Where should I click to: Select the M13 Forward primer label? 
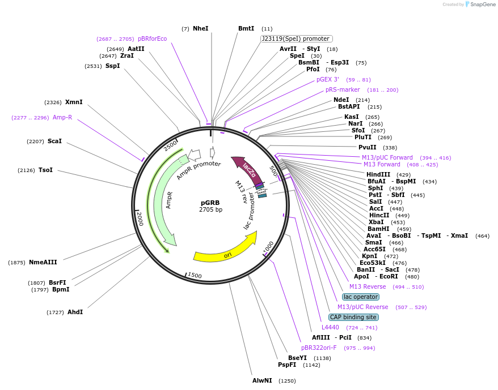(x=381, y=164)
